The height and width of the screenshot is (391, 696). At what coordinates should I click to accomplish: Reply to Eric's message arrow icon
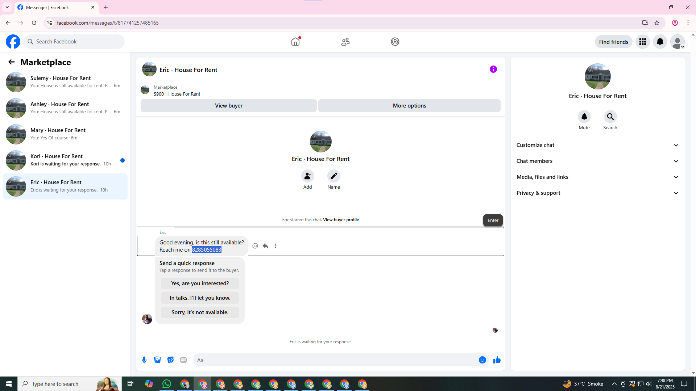tap(265, 246)
